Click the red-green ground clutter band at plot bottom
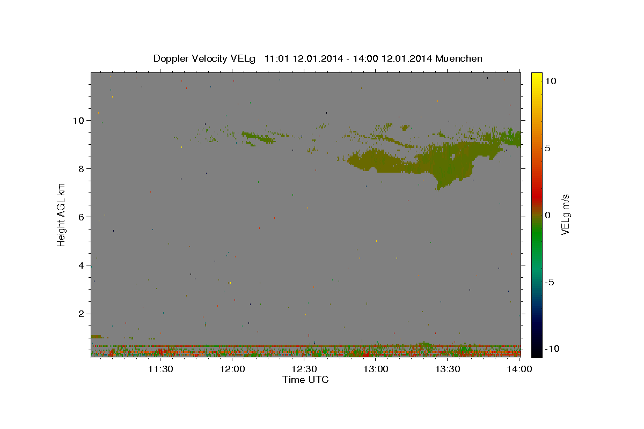 pyautogui.click(x=306, y=351)
